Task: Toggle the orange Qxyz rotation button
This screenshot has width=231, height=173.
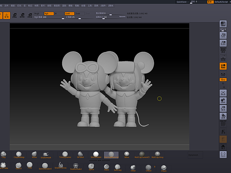Action: coord(223,79)
